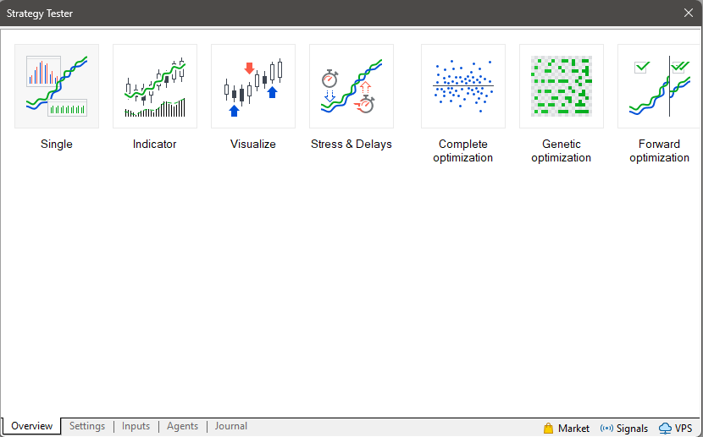Choose the Visualize candlestick tile
Viewport: 703px width, 437px height.
pyautogui.click(x=253, y=86)
